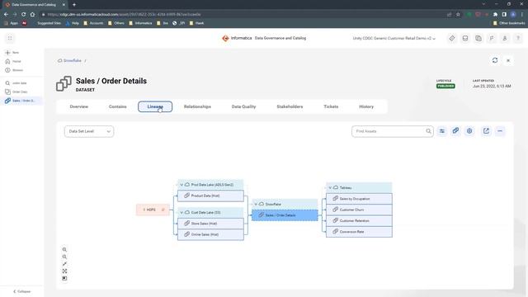Click the export lineage icon
The width and height of the screenshot is (528, 297).
486,131
